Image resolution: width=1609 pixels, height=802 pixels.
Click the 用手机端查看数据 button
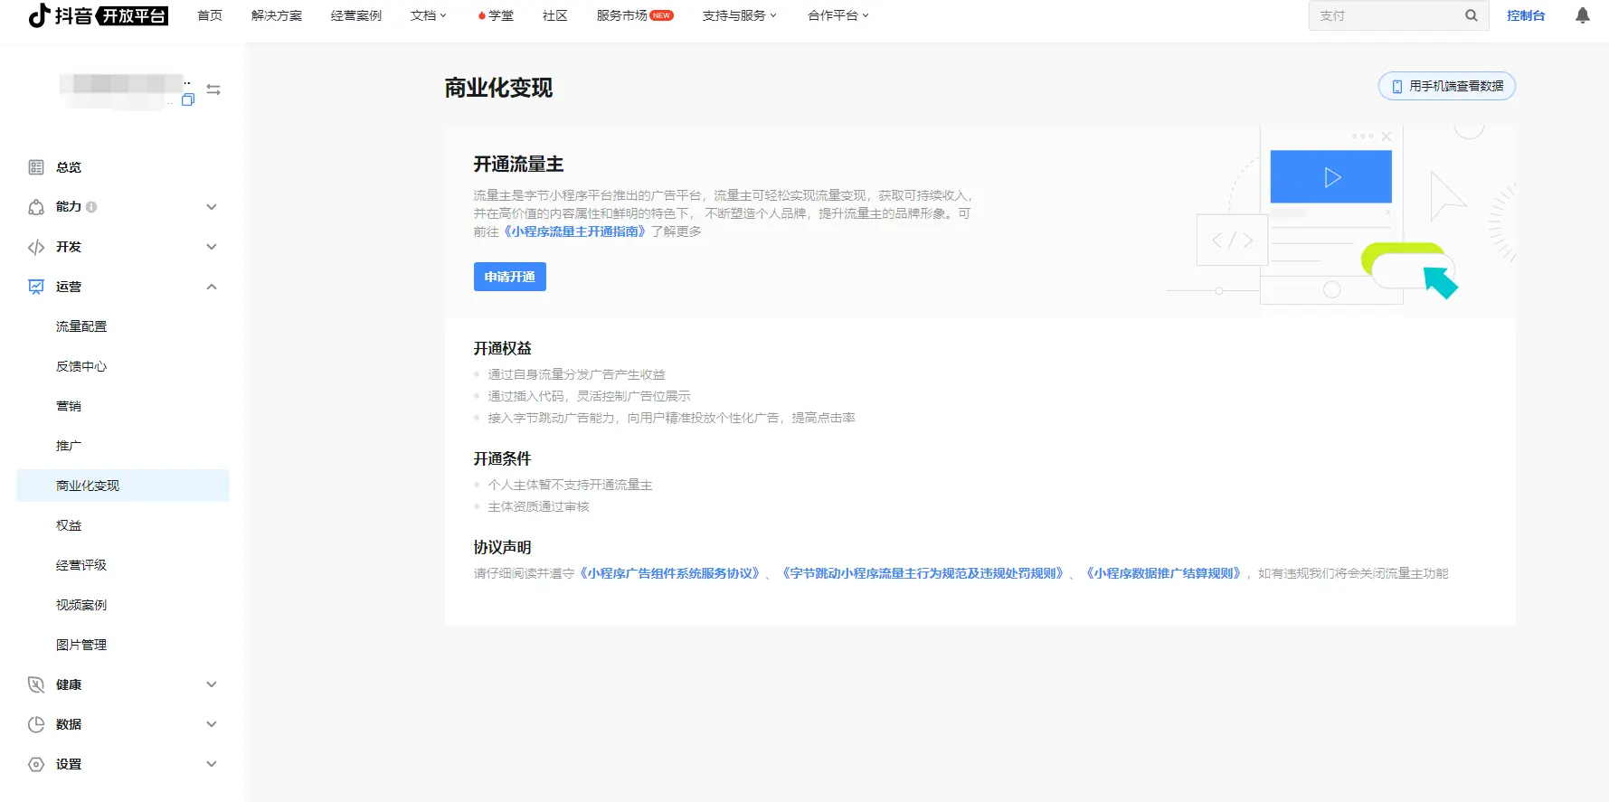pos(1446,86)
